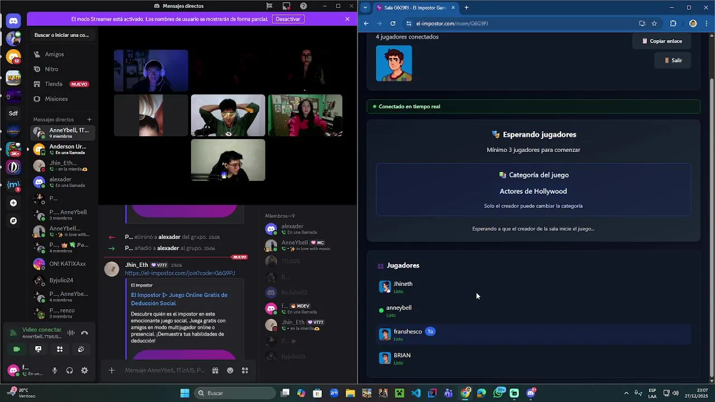Screen dimensions: 715x402
Task: Open Chrome extensions puzzle icon
Action: click(673, 23)
